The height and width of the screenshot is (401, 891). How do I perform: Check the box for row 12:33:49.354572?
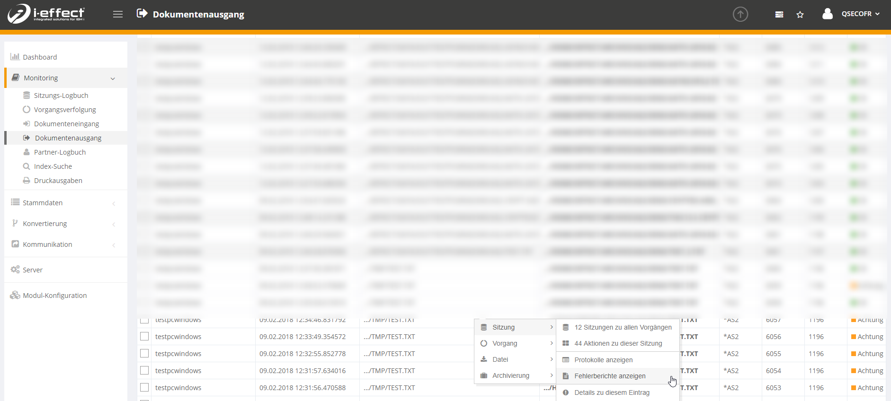[144, 336]
